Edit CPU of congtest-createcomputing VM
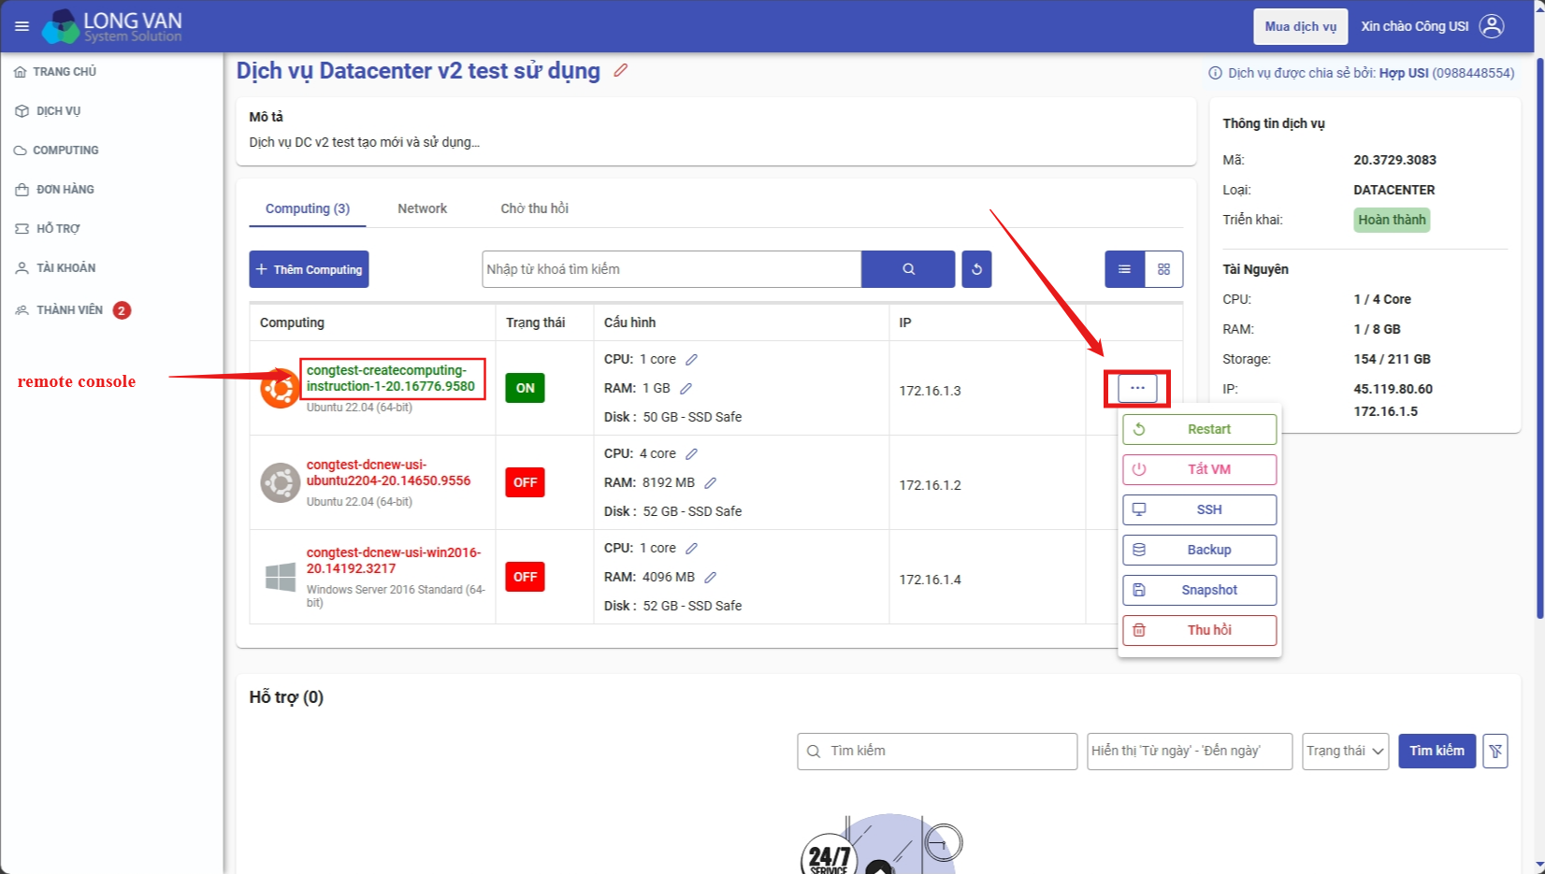 coord(691,360)
